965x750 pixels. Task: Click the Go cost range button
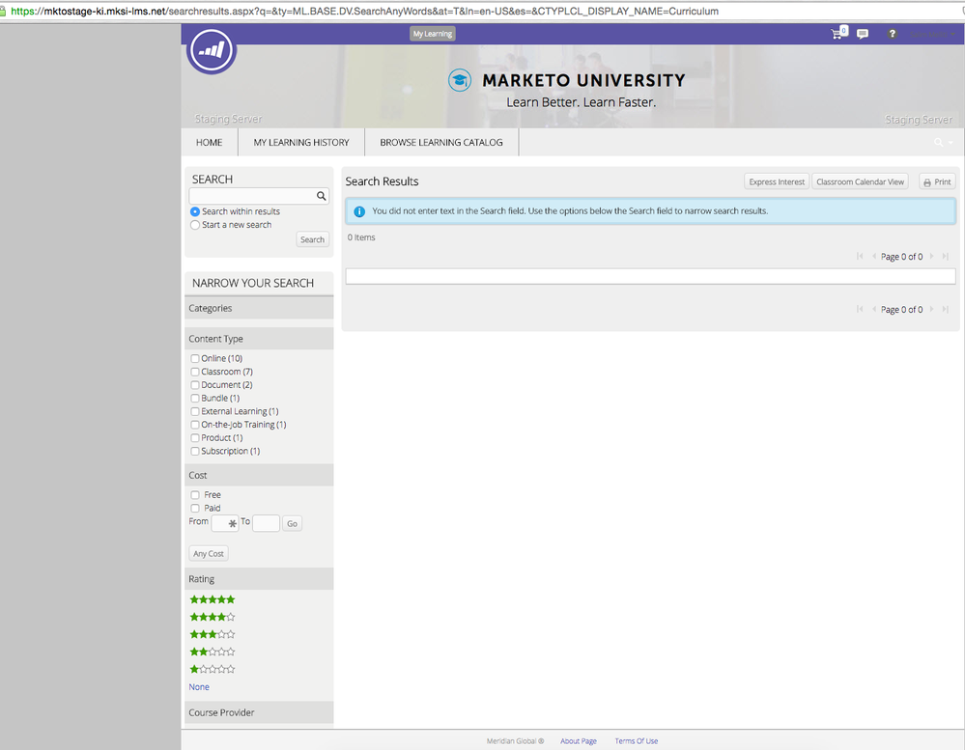click(x=293, y=524)
